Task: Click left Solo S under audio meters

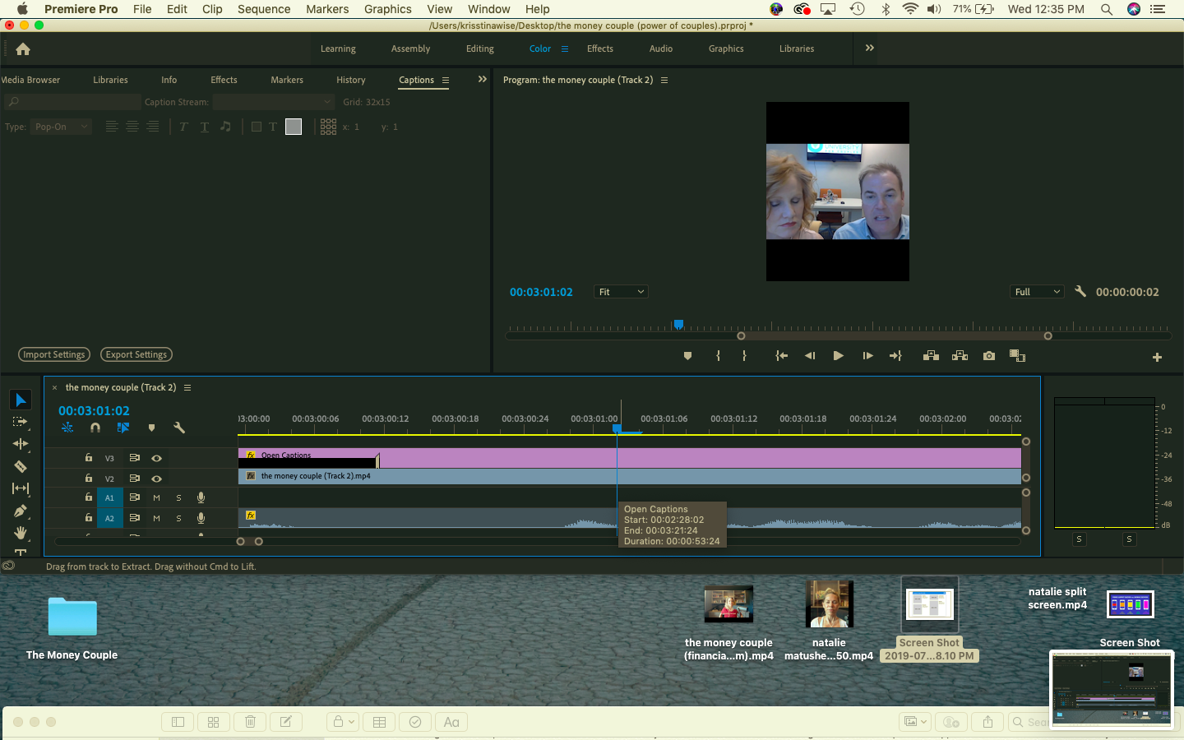Action: tap(1079, 539)
